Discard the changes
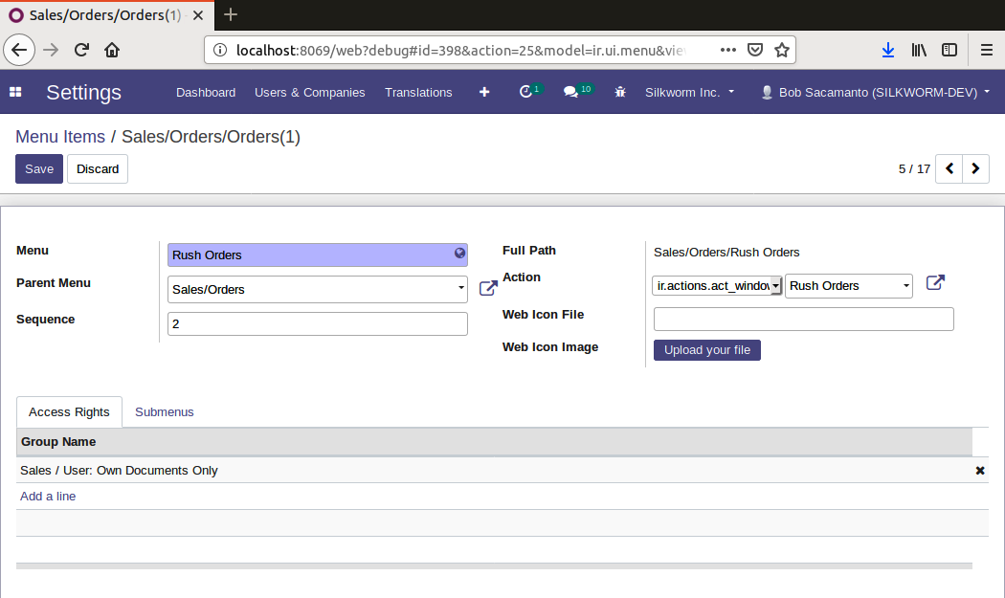This screenshot has height=598, width=1005. click(x=98, y=168)
